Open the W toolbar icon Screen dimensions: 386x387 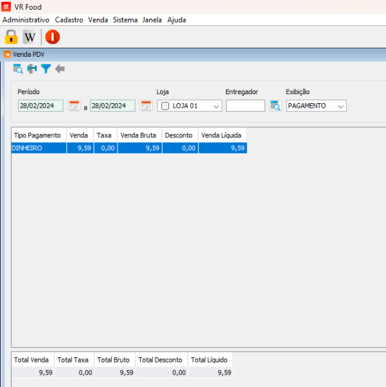pyautogui.click(x=30, y=37)
